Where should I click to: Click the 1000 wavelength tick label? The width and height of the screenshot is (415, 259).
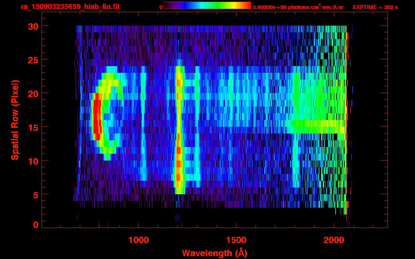coord(139,240)
